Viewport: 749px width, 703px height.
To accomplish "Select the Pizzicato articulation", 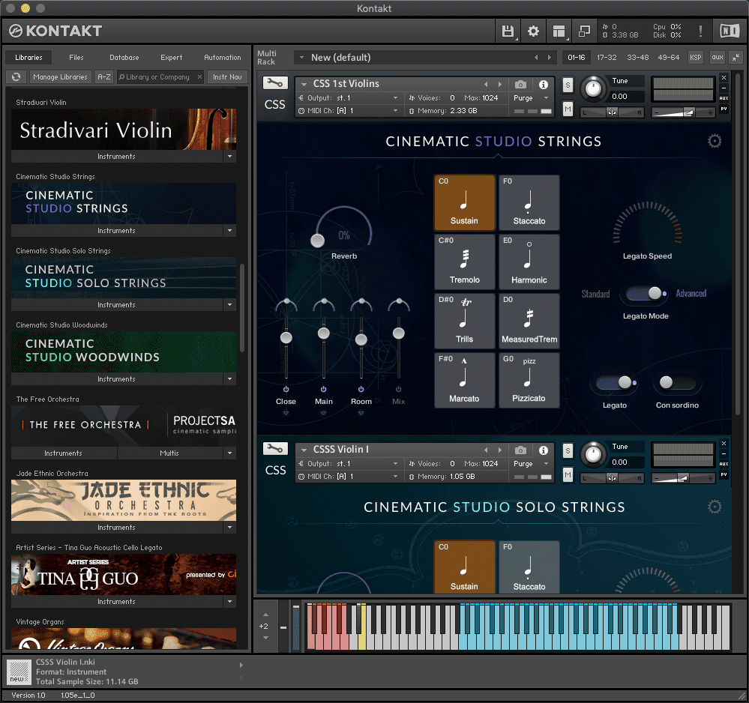I will tap(529, 380).
